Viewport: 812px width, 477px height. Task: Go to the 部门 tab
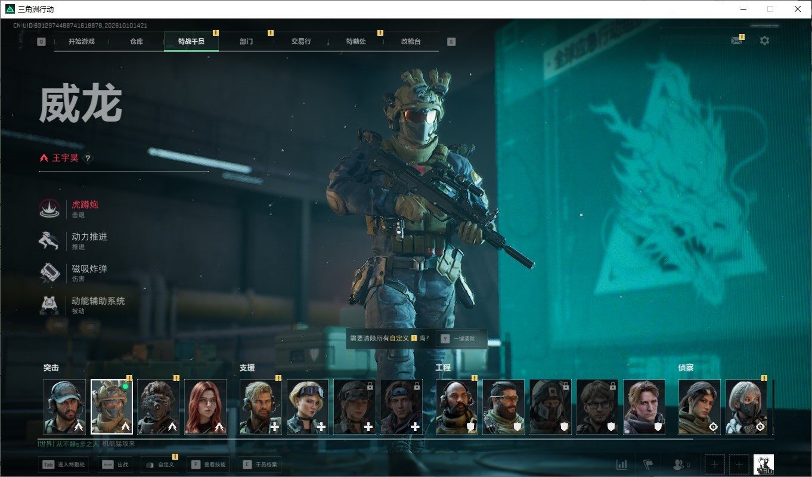246,42
